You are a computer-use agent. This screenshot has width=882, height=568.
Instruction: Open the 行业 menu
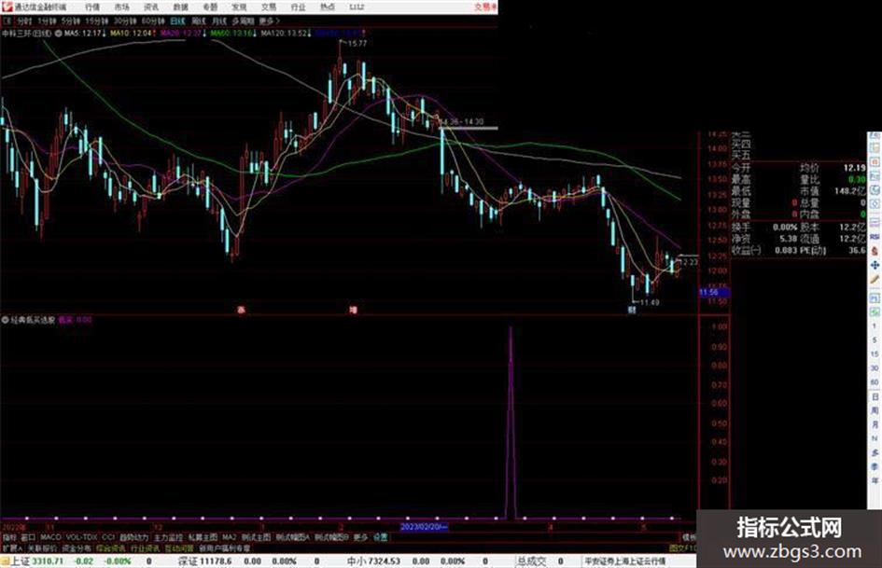(x=298, y=7)
